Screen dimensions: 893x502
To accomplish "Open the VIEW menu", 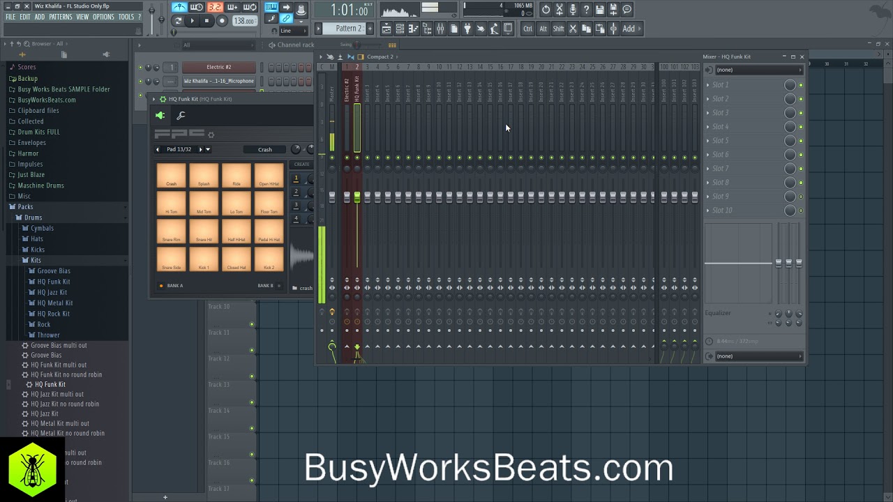I will point(82,17).
